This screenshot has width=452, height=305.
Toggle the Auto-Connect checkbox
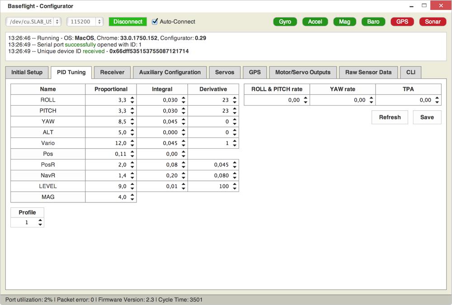pos(155,22)
